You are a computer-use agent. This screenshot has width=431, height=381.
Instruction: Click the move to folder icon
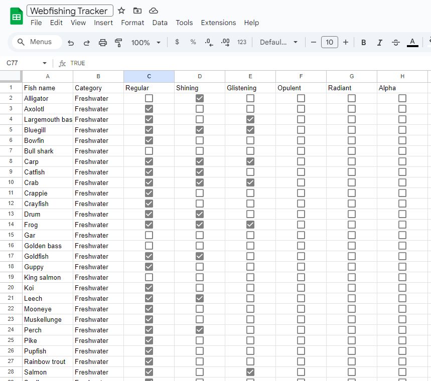137,11
